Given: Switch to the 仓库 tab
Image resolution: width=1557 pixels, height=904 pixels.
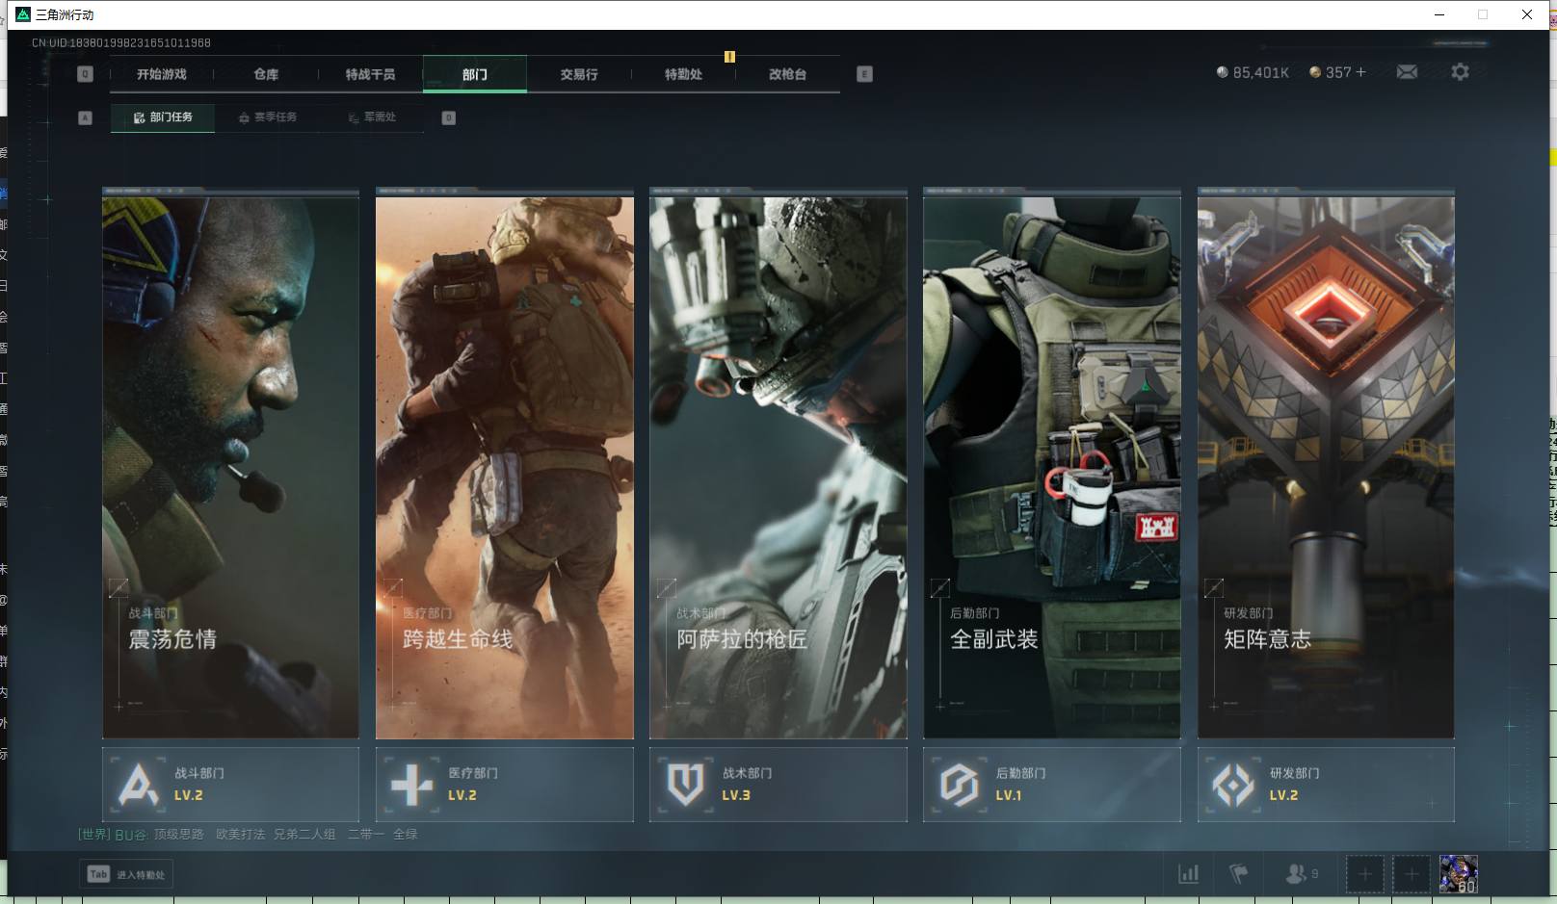Looking at the screenshot, I should (x=266, y=74).
